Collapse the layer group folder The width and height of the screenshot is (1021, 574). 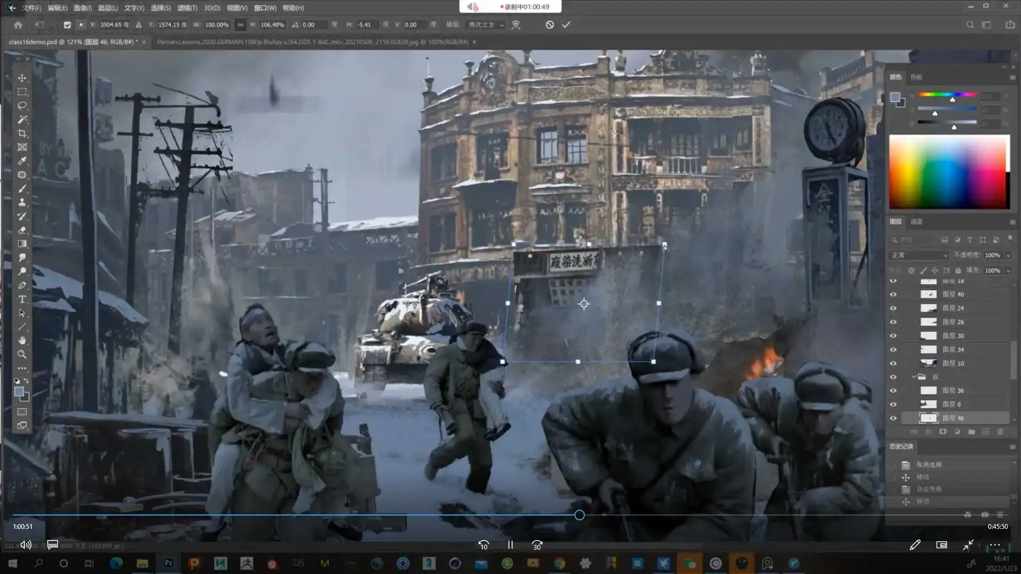pyautogui.click(x=914, y=377)
